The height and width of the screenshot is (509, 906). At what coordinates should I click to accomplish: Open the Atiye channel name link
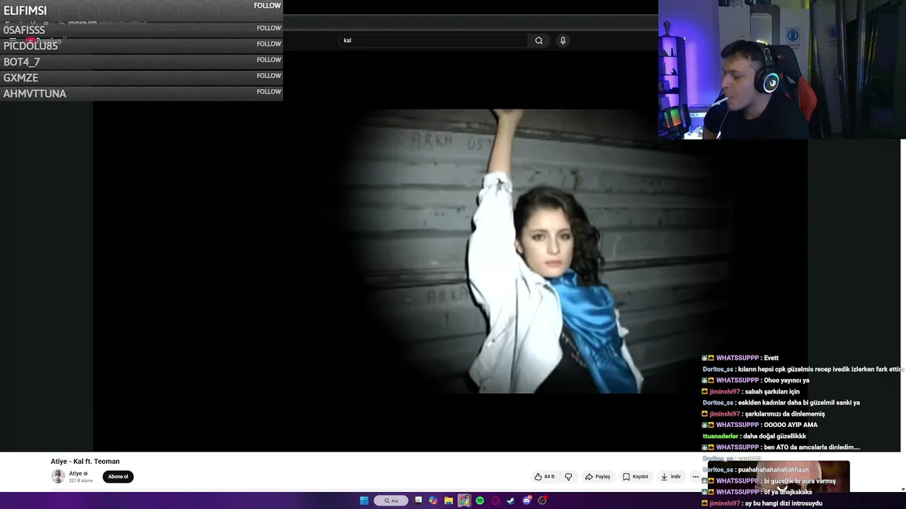pyautogui.click(x=76, y=474)
